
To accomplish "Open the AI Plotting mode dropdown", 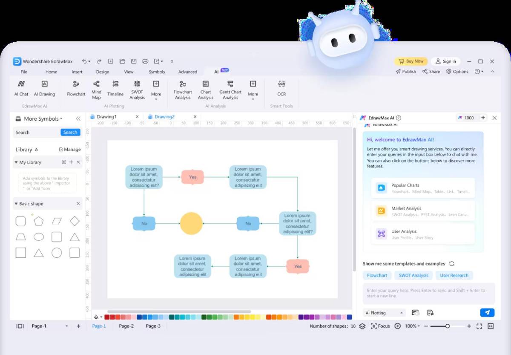I will pyautogui.click(x=383, y=312).
